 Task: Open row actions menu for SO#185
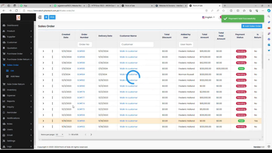[x=52, y=68]
